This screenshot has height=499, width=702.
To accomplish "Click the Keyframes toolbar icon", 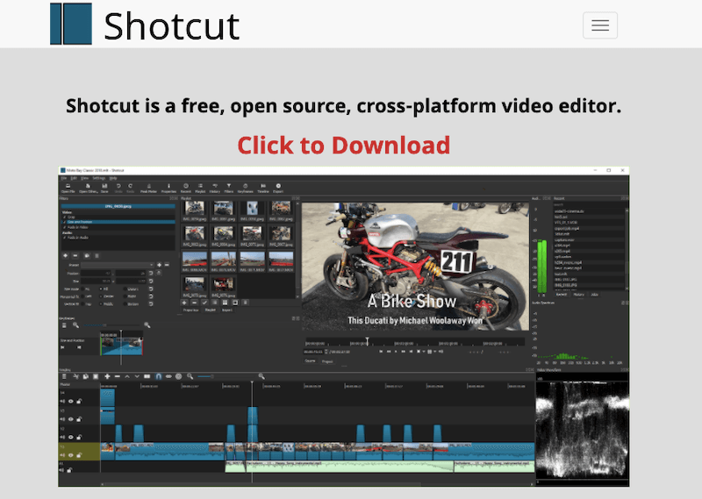I will pos(246,188).
